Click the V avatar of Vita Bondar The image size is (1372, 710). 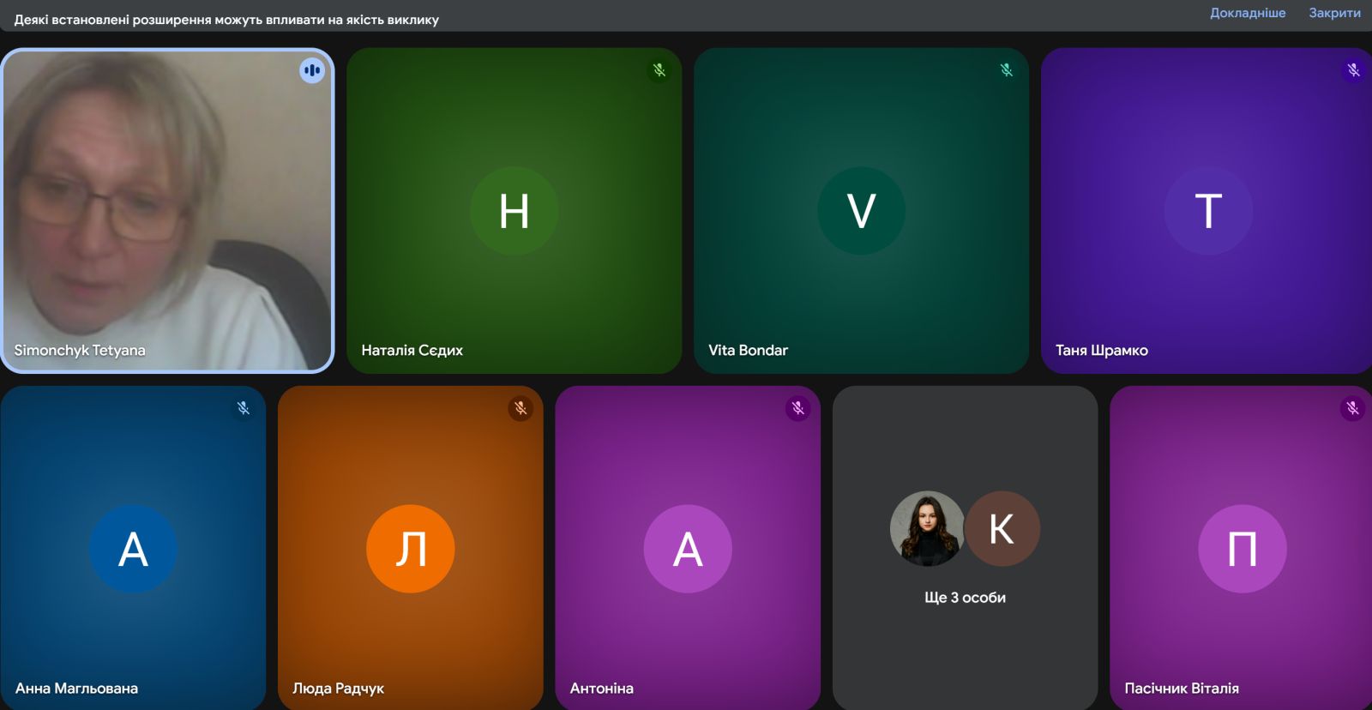[x=861, y=211]
